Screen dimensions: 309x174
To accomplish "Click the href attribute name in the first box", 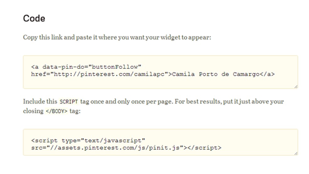I will (x=37, y=74).
